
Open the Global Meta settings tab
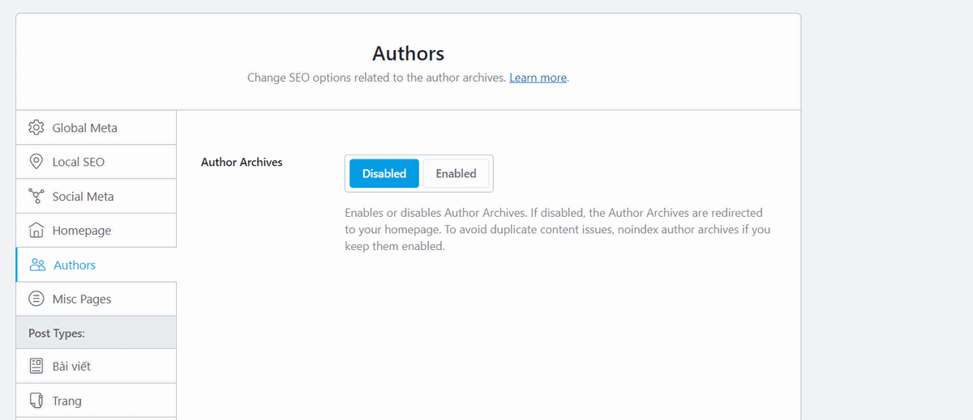tap(84, 128)
